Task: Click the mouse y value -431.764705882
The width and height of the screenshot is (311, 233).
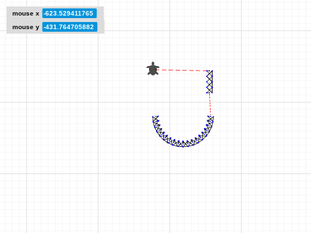Action: click(x=69, y=27)
